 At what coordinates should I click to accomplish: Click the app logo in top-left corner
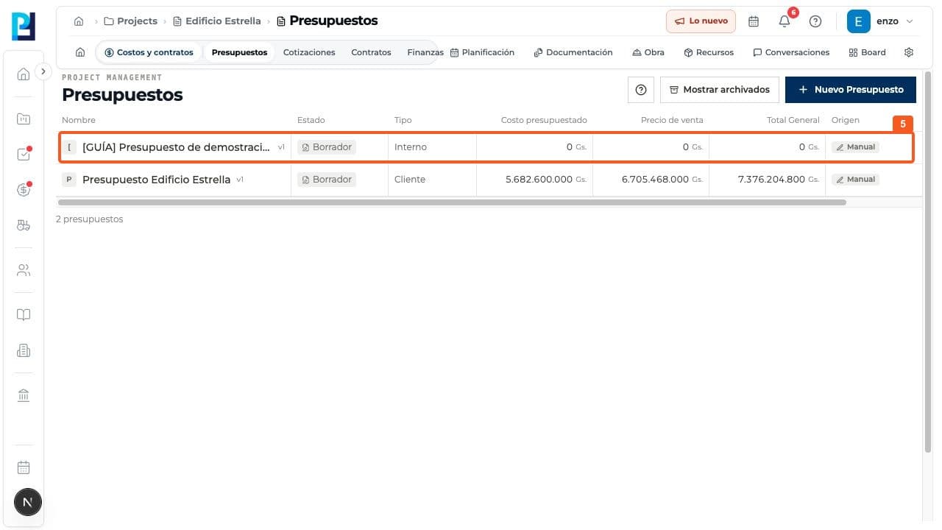click(24, 26)
